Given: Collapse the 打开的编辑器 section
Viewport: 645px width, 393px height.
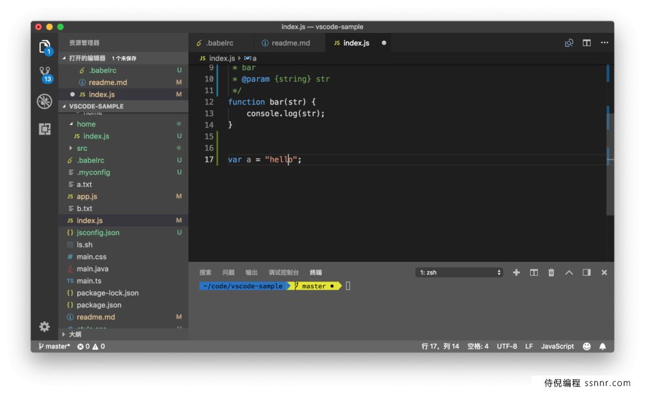Looking at the screenshot, I should (x=123, y=58).
